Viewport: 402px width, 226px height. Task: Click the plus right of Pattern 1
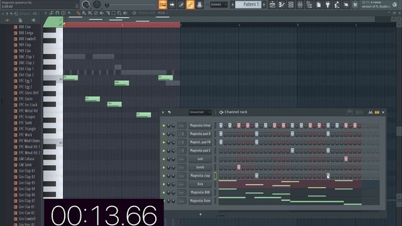pyautogui.click(x=264, y=4)
